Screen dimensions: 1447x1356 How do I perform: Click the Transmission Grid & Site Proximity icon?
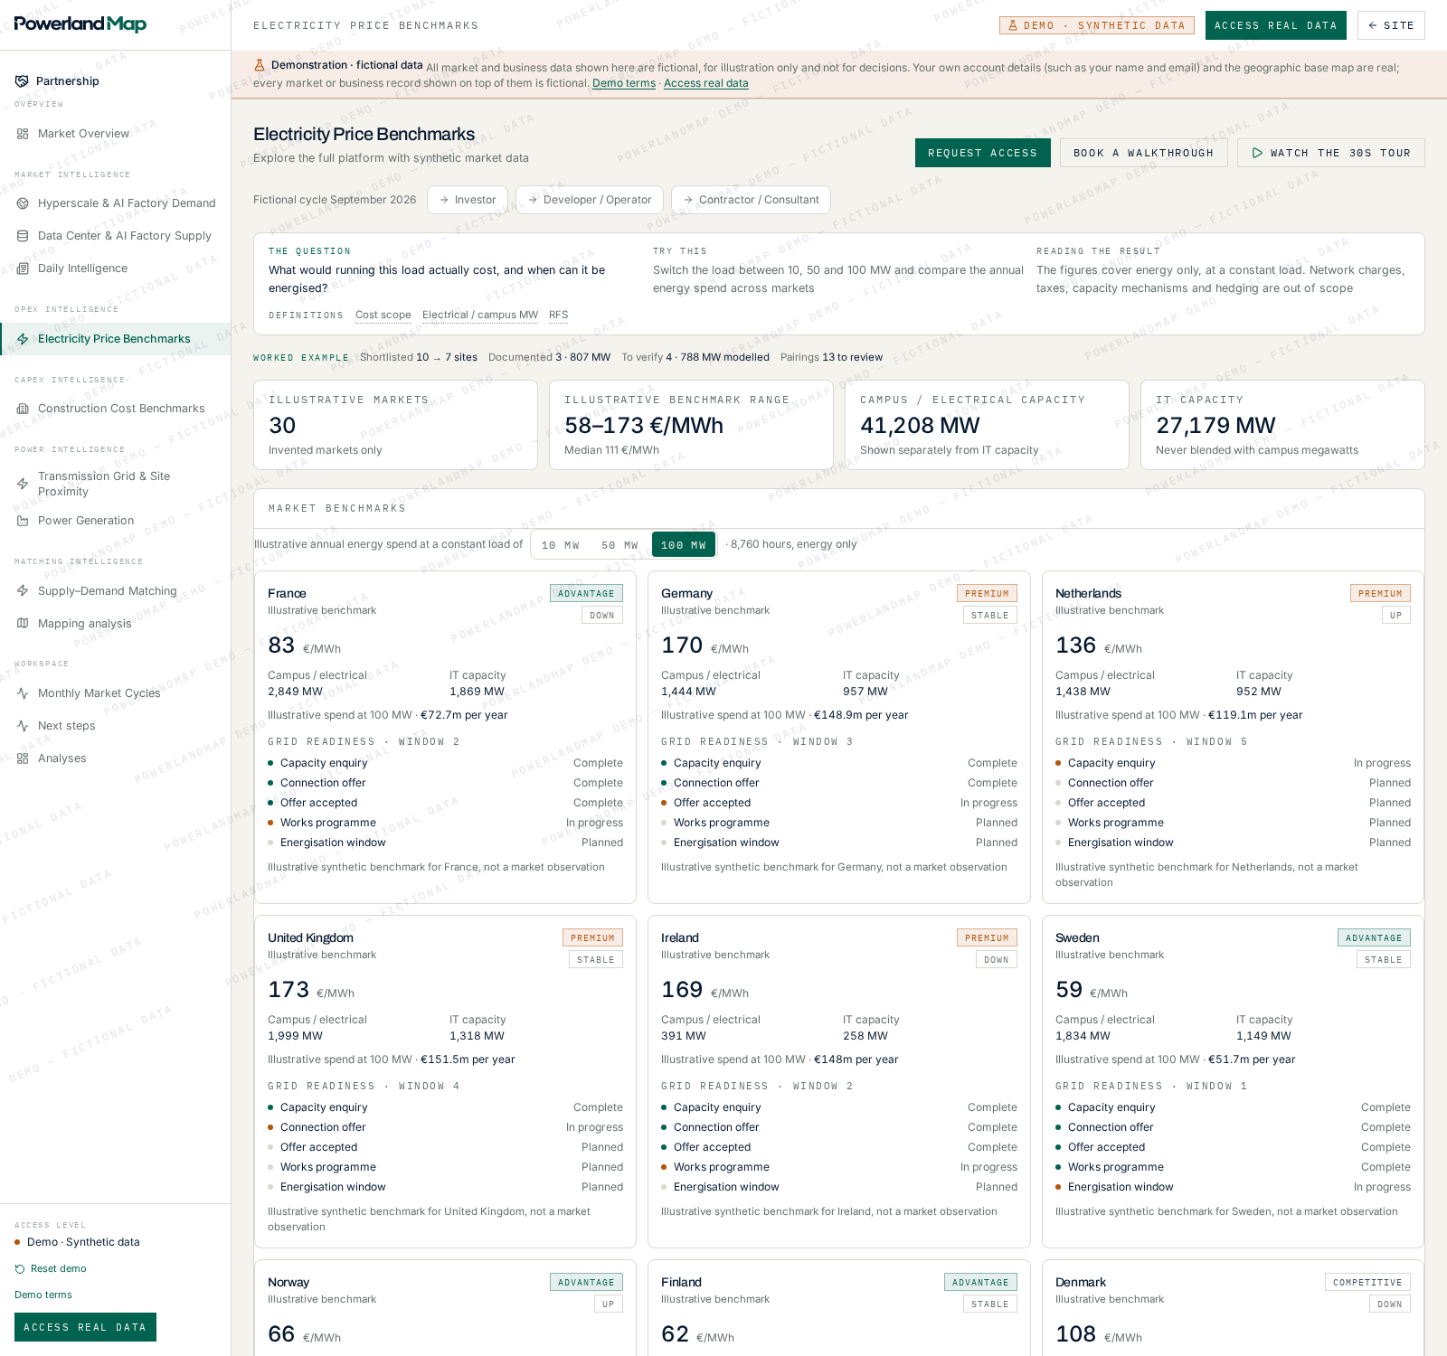[23, 484]
